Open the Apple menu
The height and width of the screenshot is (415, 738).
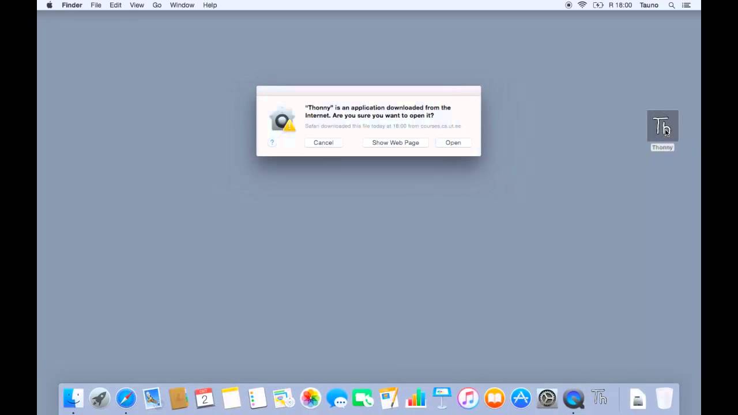pyautogui.click(x=50, y=5)
